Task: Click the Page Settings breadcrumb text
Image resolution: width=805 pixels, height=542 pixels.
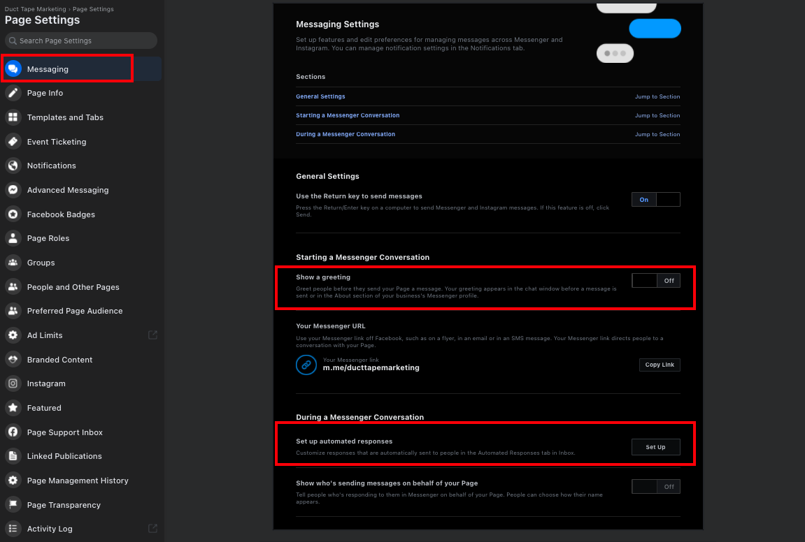Action: pos(93,9)
